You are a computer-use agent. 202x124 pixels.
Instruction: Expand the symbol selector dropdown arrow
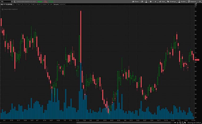(x=12, y=2)
